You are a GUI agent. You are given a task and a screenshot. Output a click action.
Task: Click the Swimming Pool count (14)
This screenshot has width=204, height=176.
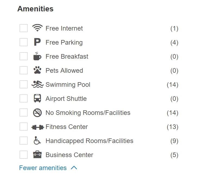(x=173, y=85)
